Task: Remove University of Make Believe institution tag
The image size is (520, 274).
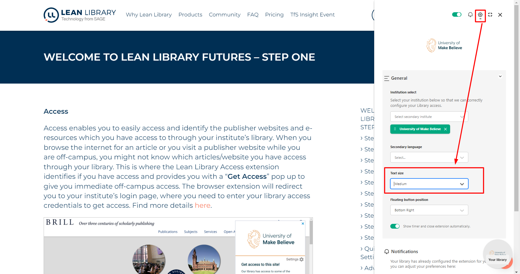Action: click(x=445, y=129)
